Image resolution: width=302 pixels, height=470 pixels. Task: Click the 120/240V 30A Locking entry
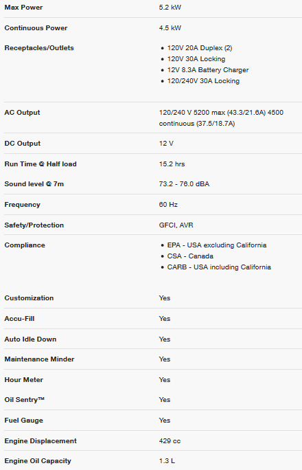pyautogui.click(x=203, y=81)
